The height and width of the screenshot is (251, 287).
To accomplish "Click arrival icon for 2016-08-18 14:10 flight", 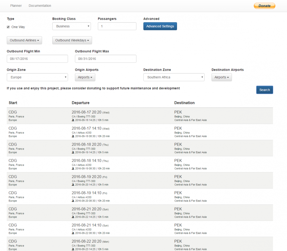I will click(x=73, y=169).
